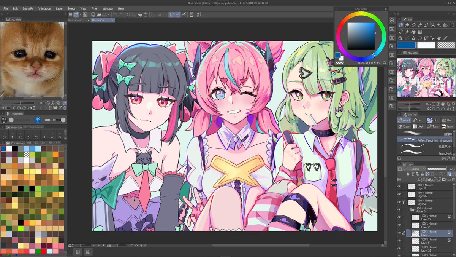
Task: Click Rotate left icon in Navigator
Action: (x=434, y=109)
